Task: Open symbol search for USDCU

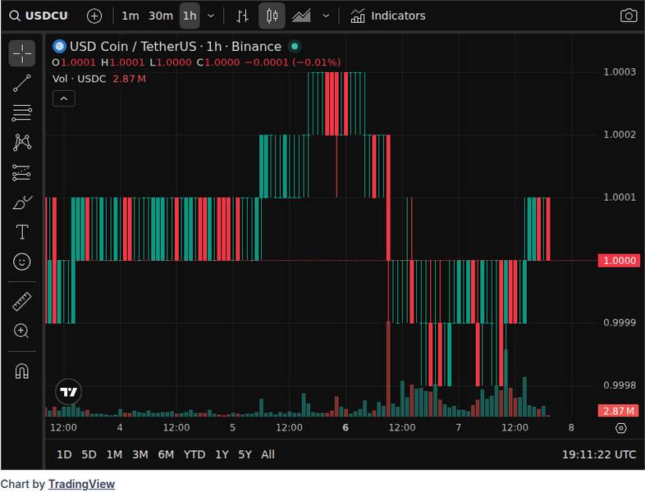Action: 39,16
